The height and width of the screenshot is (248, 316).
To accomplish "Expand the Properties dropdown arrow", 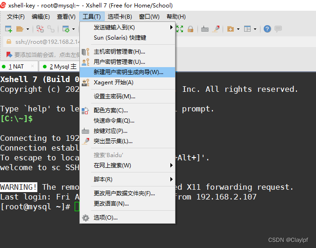I will coord(74,29).
